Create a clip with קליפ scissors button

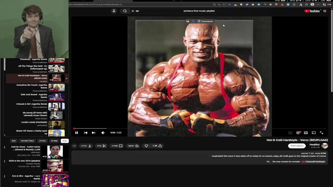click(101, 146)
